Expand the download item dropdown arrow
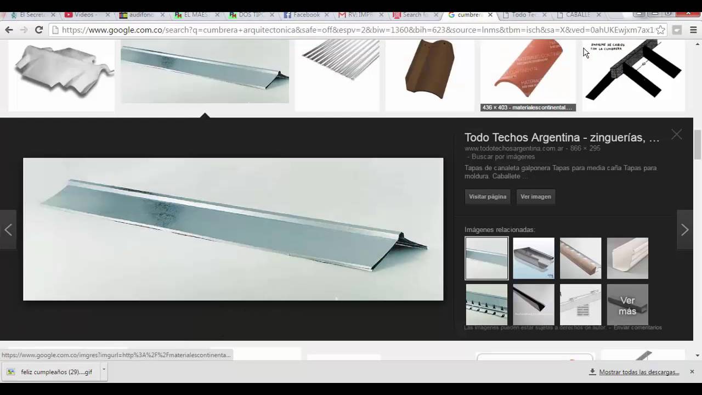 [103, 371]
